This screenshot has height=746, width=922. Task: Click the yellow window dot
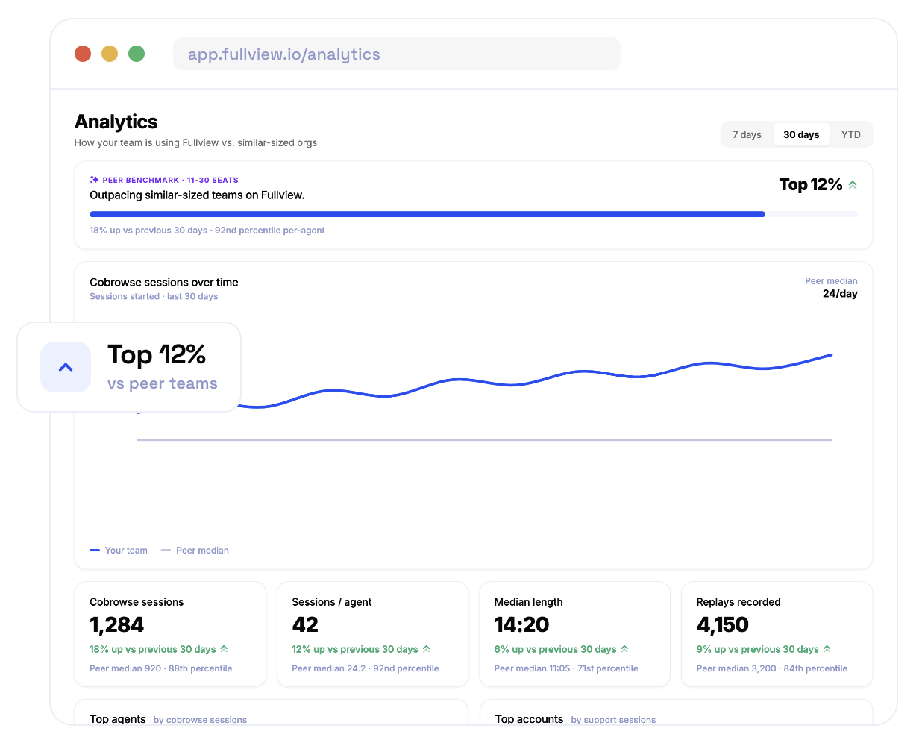(110, 54)
